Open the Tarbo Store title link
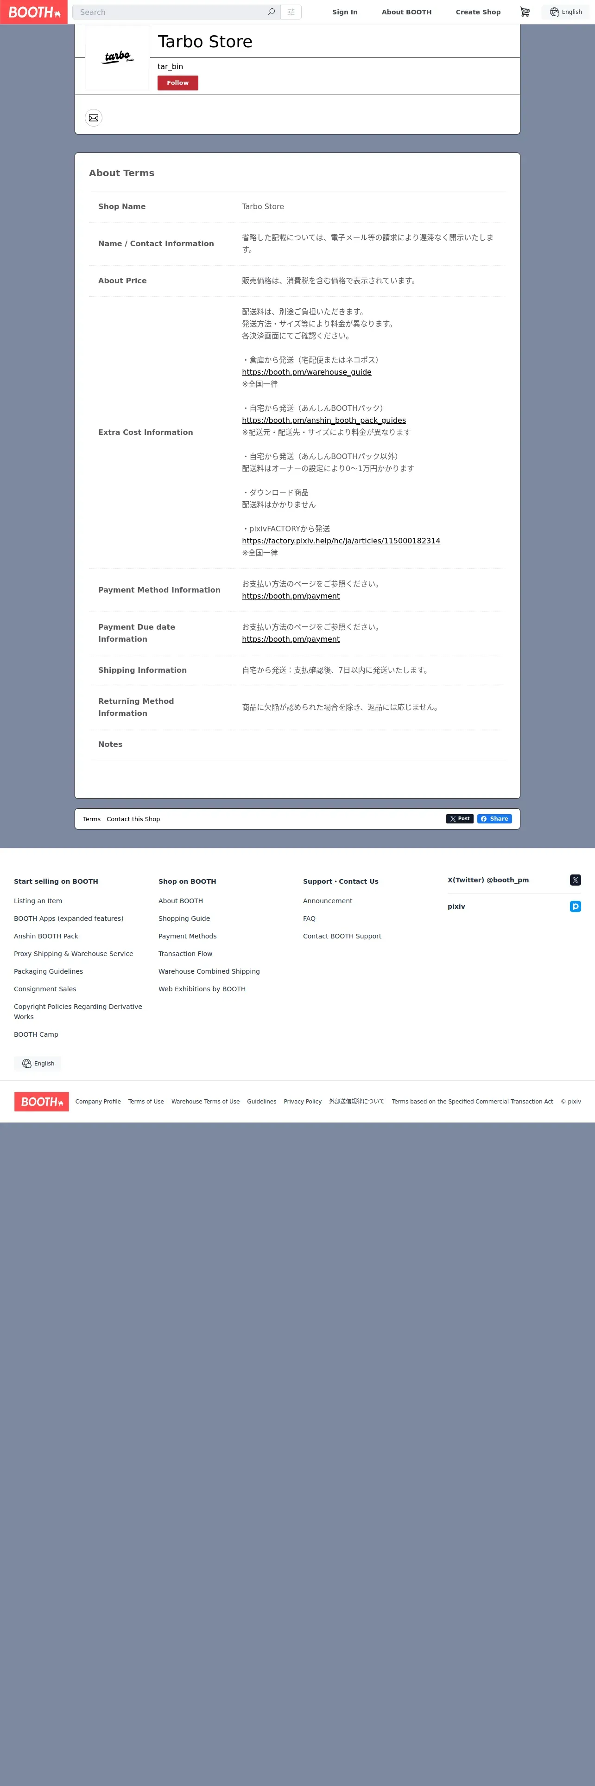595x1786 pixels. point(205,42)
